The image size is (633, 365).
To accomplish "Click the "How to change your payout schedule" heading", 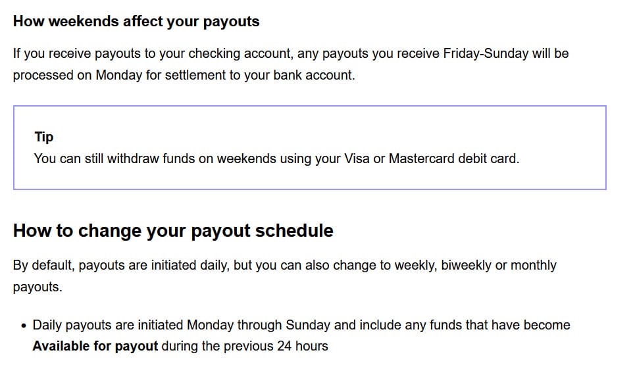I will tap(173, 230).
